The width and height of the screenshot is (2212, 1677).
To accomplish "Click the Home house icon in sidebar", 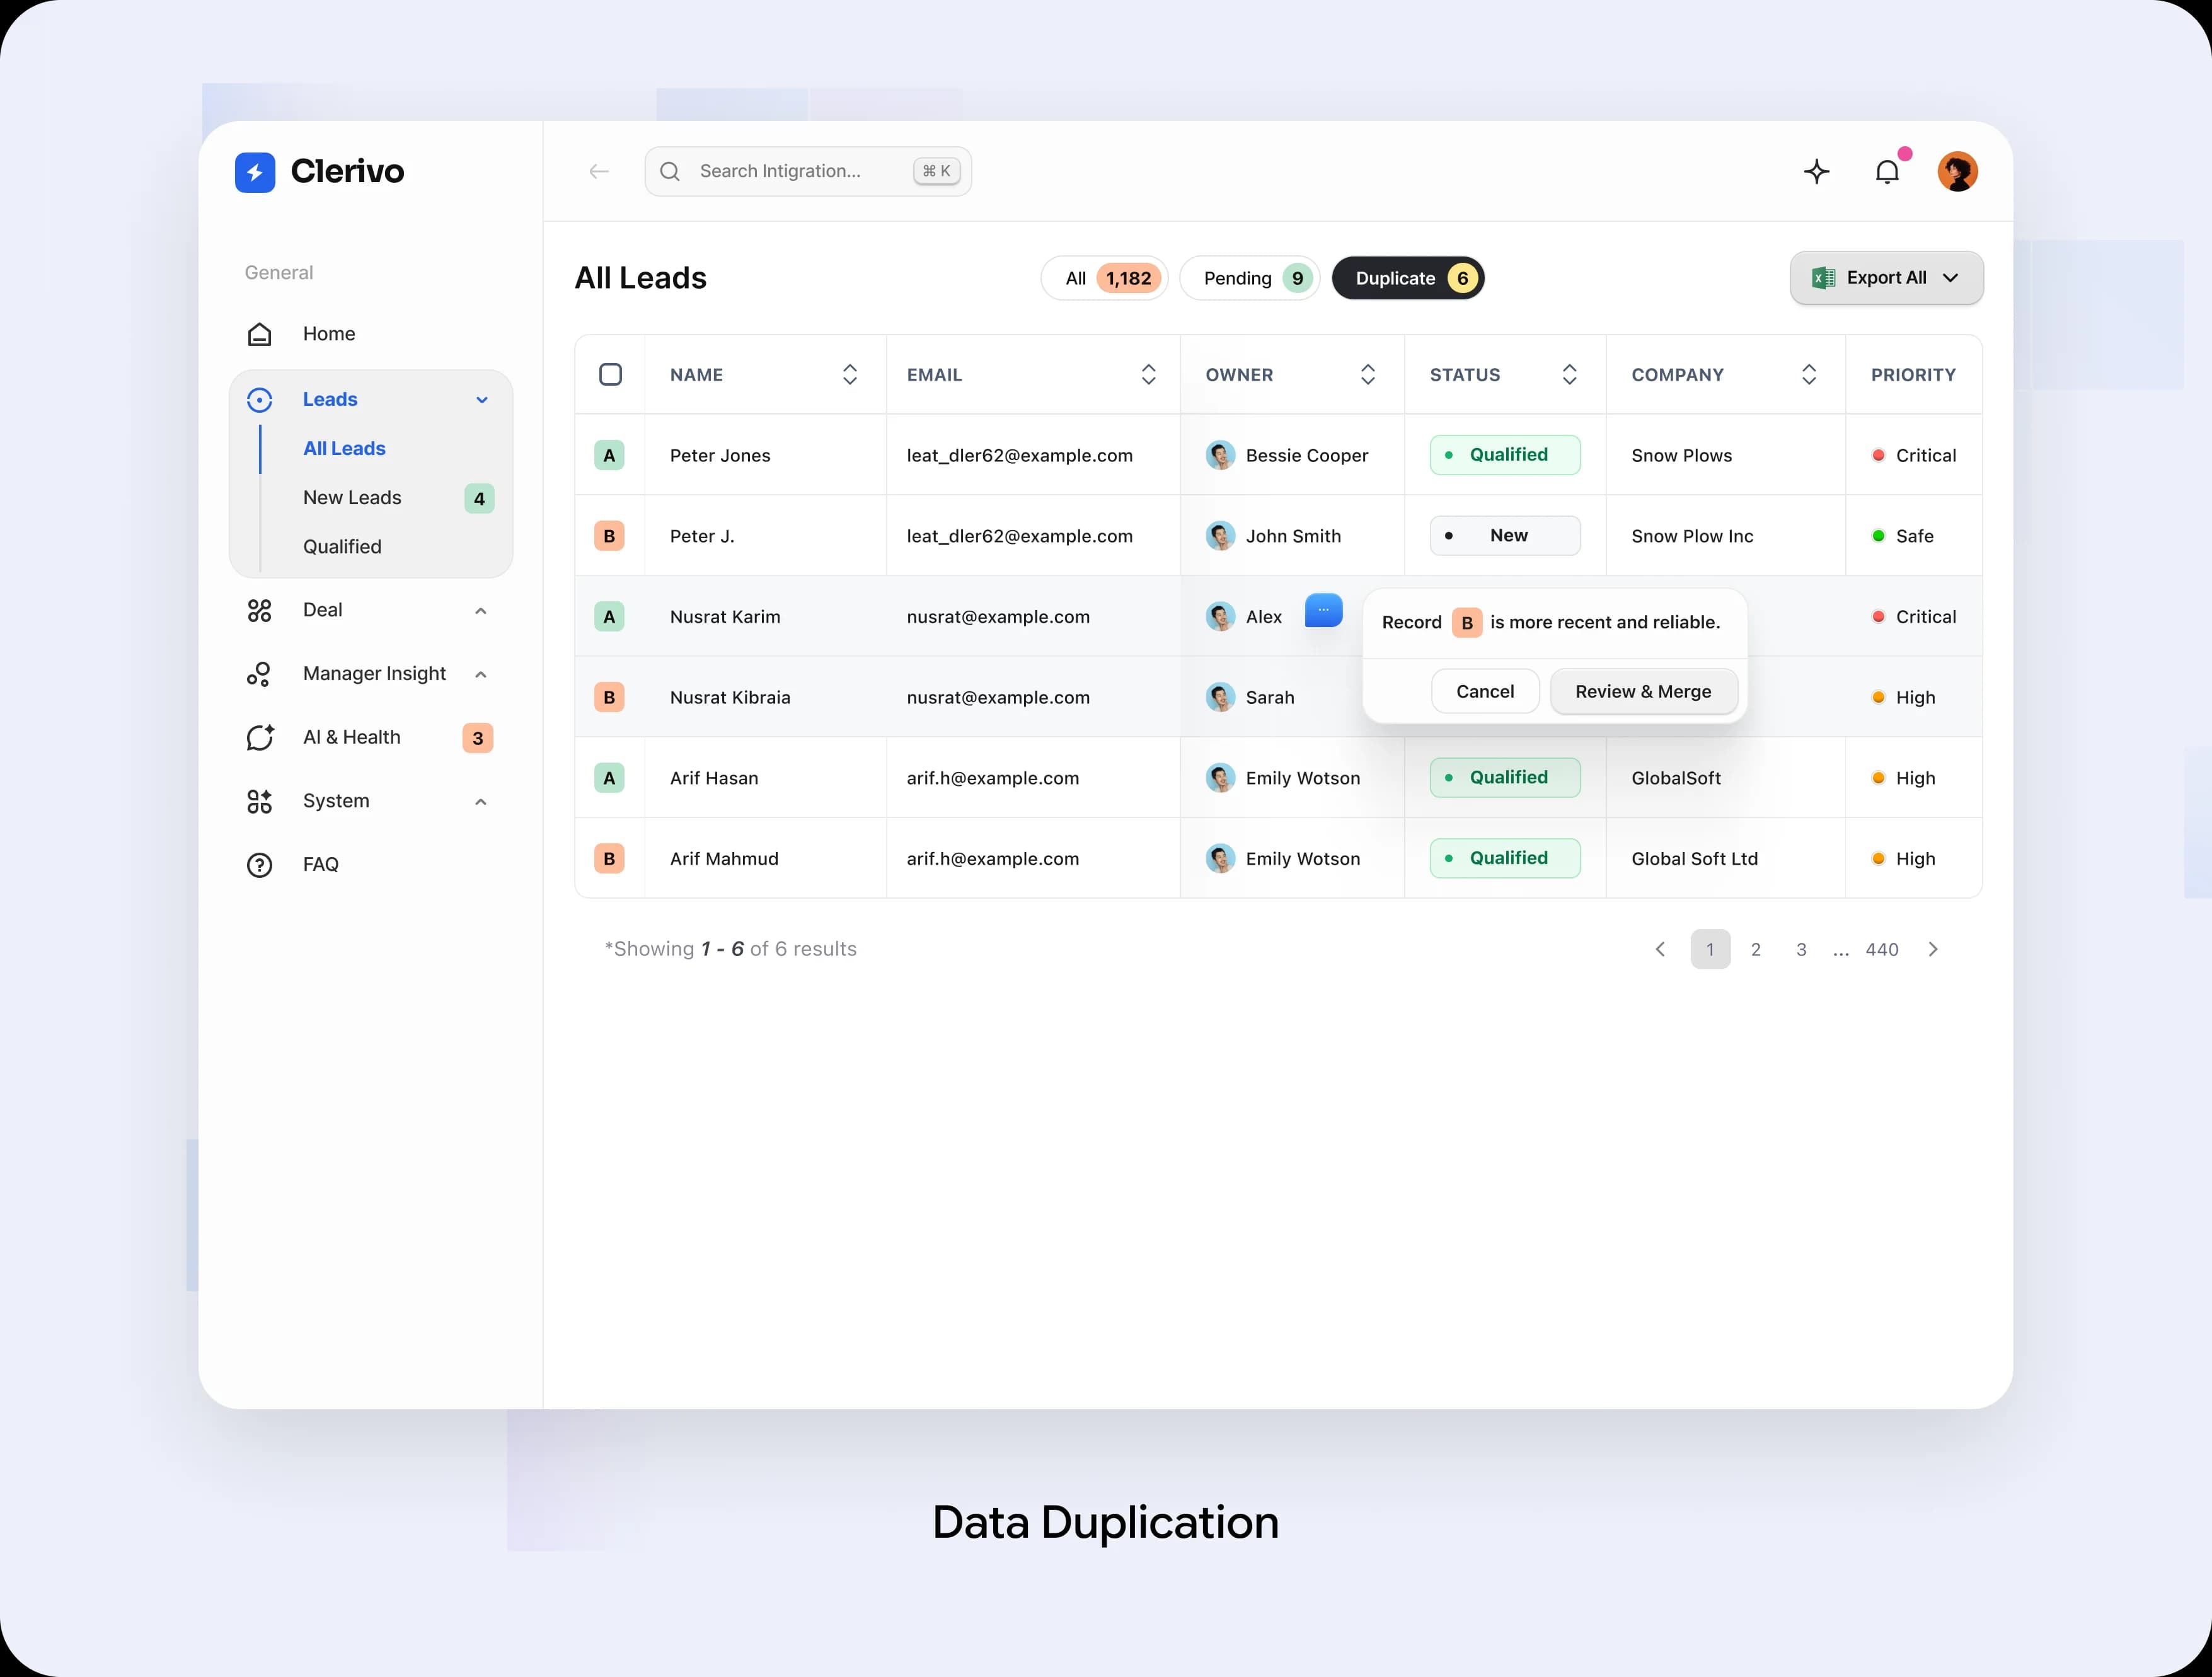I will point(259,334).
